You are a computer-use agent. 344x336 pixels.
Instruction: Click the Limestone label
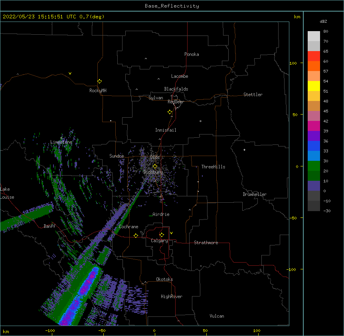coord(61,142)
